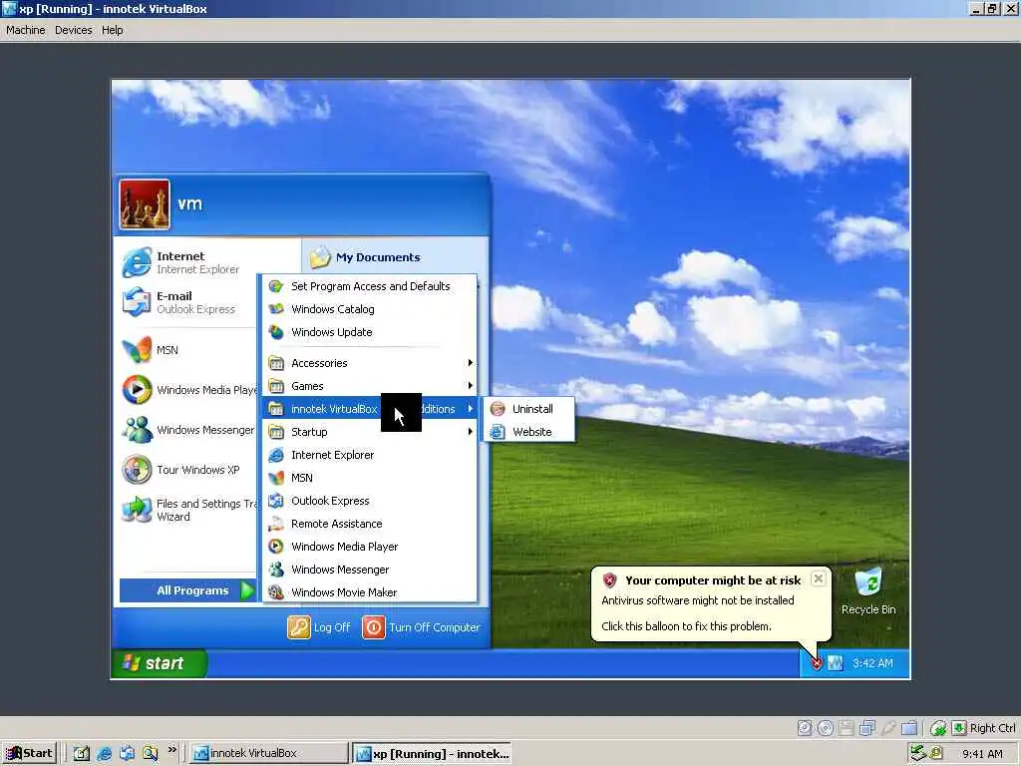Click the magnifier quick launch icon
The image size is (1021, 766).
151,754
